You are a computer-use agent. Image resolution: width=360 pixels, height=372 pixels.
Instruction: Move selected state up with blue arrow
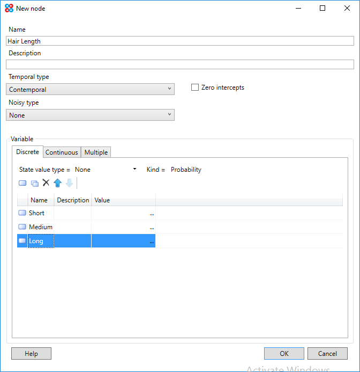click(x=57, y=183)
